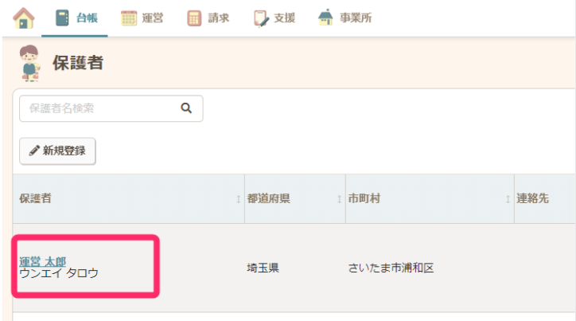Open the 運営 太郎 guardian link
Image resolution: width=576 pixels, height=321 pixels.
click(42, 261)
